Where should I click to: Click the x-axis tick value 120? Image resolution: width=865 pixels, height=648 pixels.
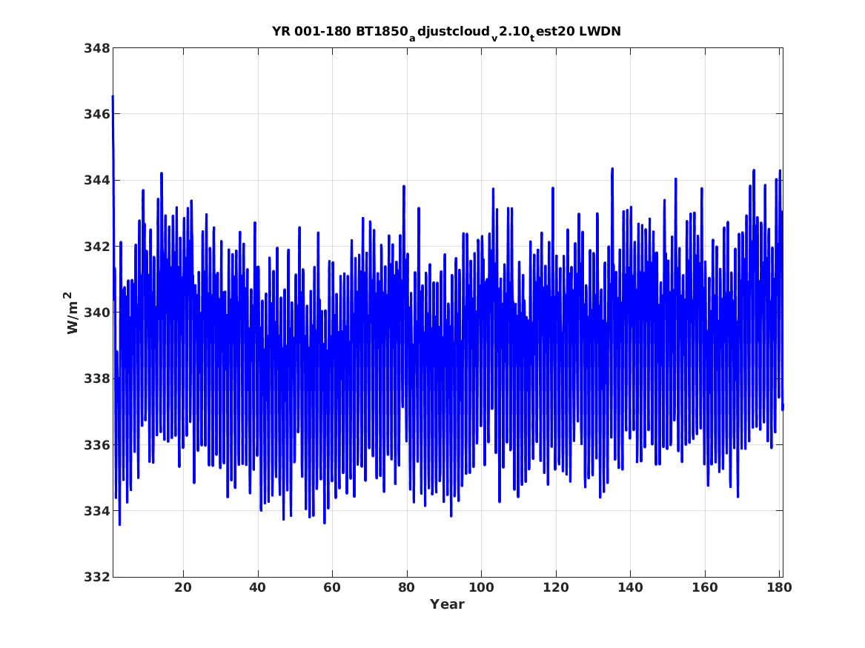point(555,587)
